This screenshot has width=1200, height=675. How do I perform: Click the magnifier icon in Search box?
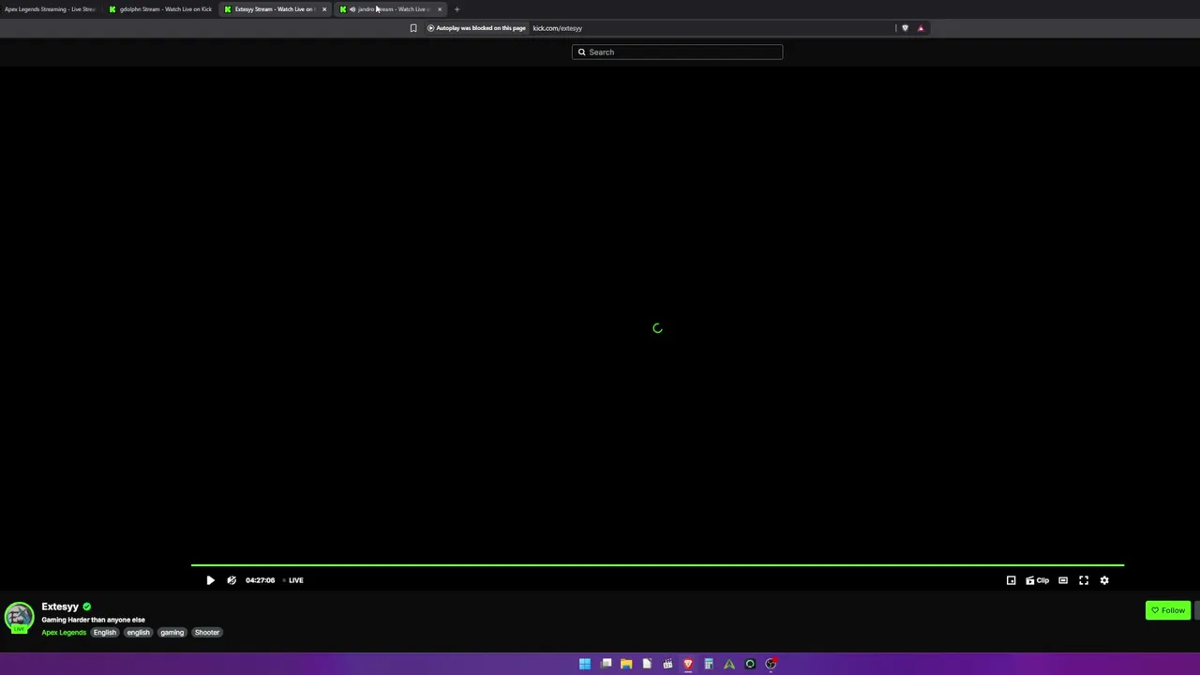coord(581,52)
